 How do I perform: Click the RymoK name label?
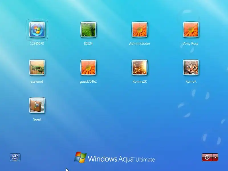pos(191,82)
